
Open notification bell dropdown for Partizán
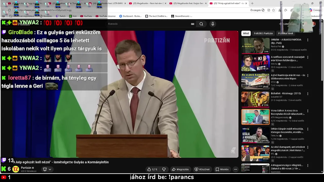[x=47, y=169]
